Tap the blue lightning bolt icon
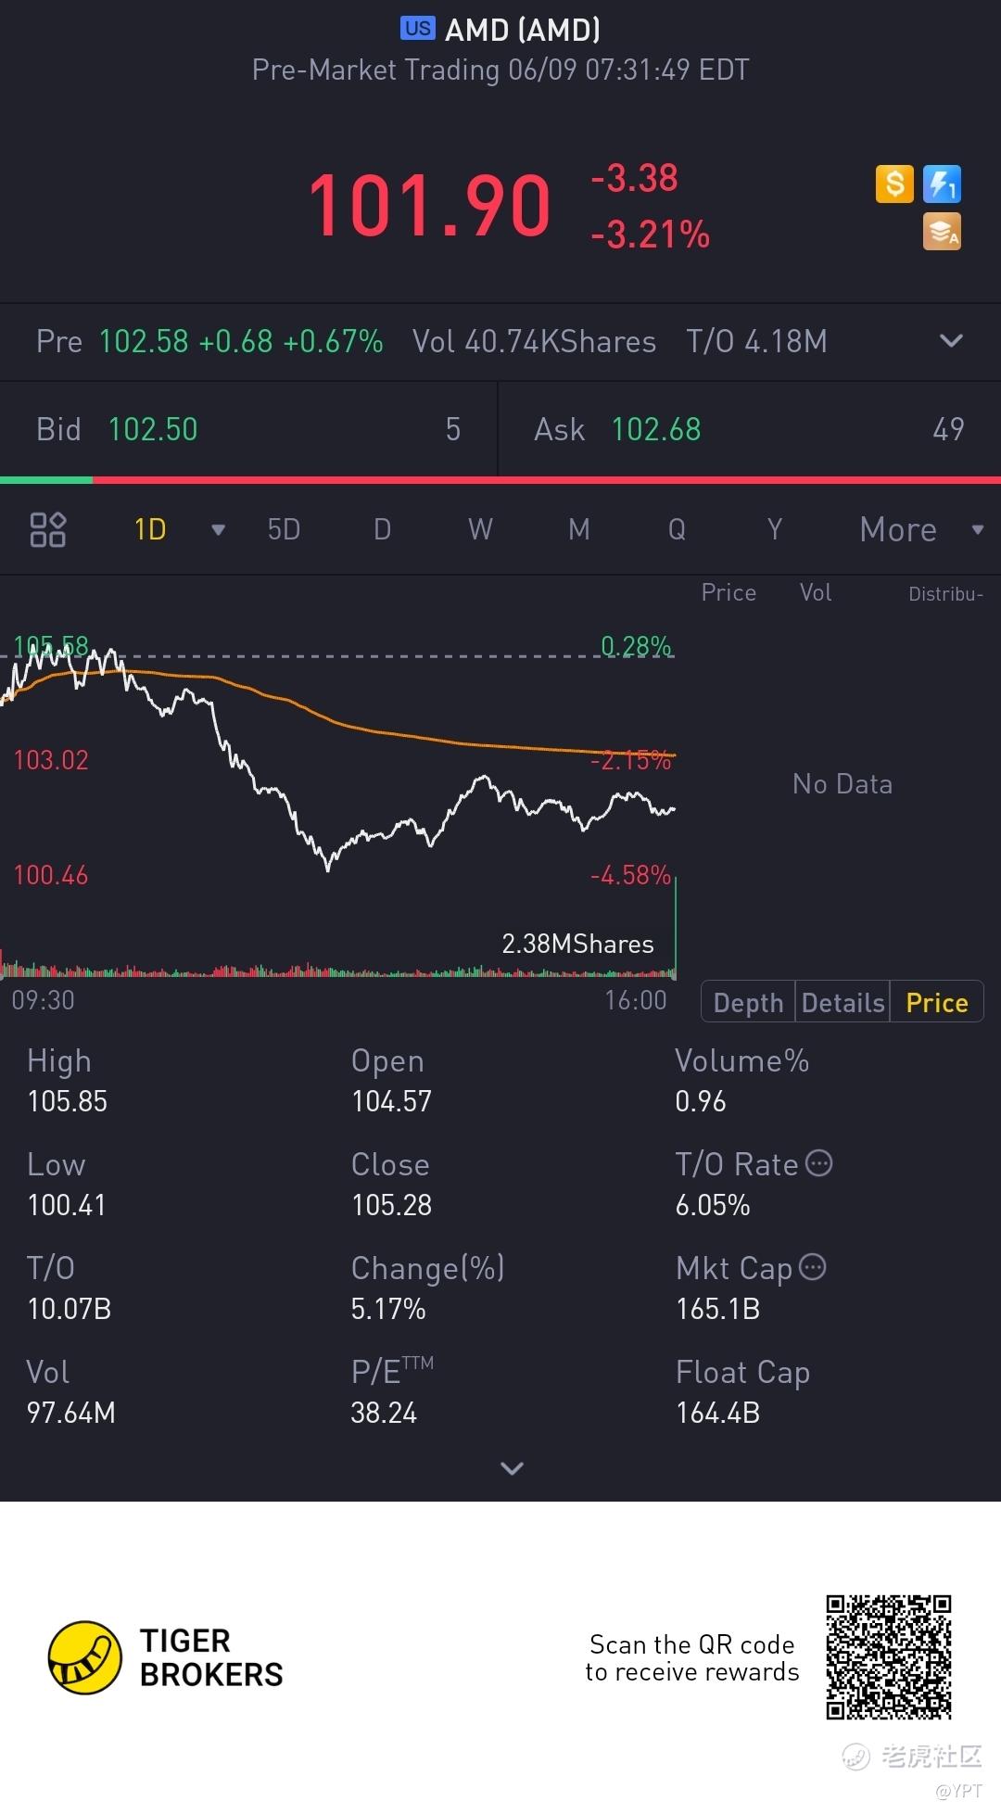 point(942,184)
